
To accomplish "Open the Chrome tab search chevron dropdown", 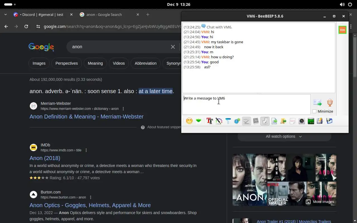I will pos(5,14).
